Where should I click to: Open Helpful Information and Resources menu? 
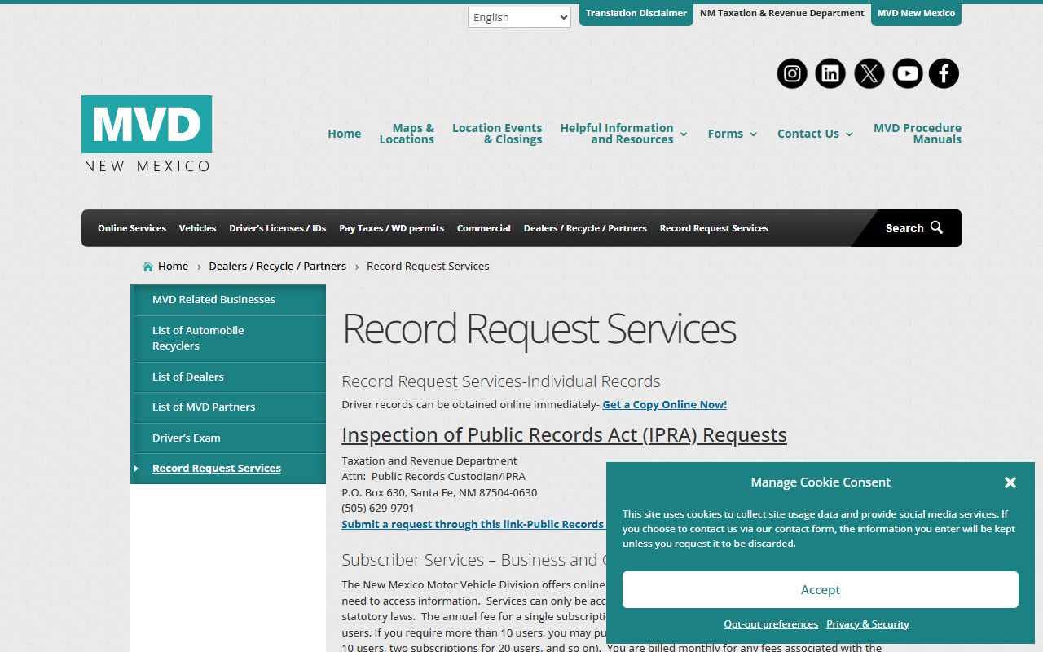pyautogui.click(x=617, y=134)
